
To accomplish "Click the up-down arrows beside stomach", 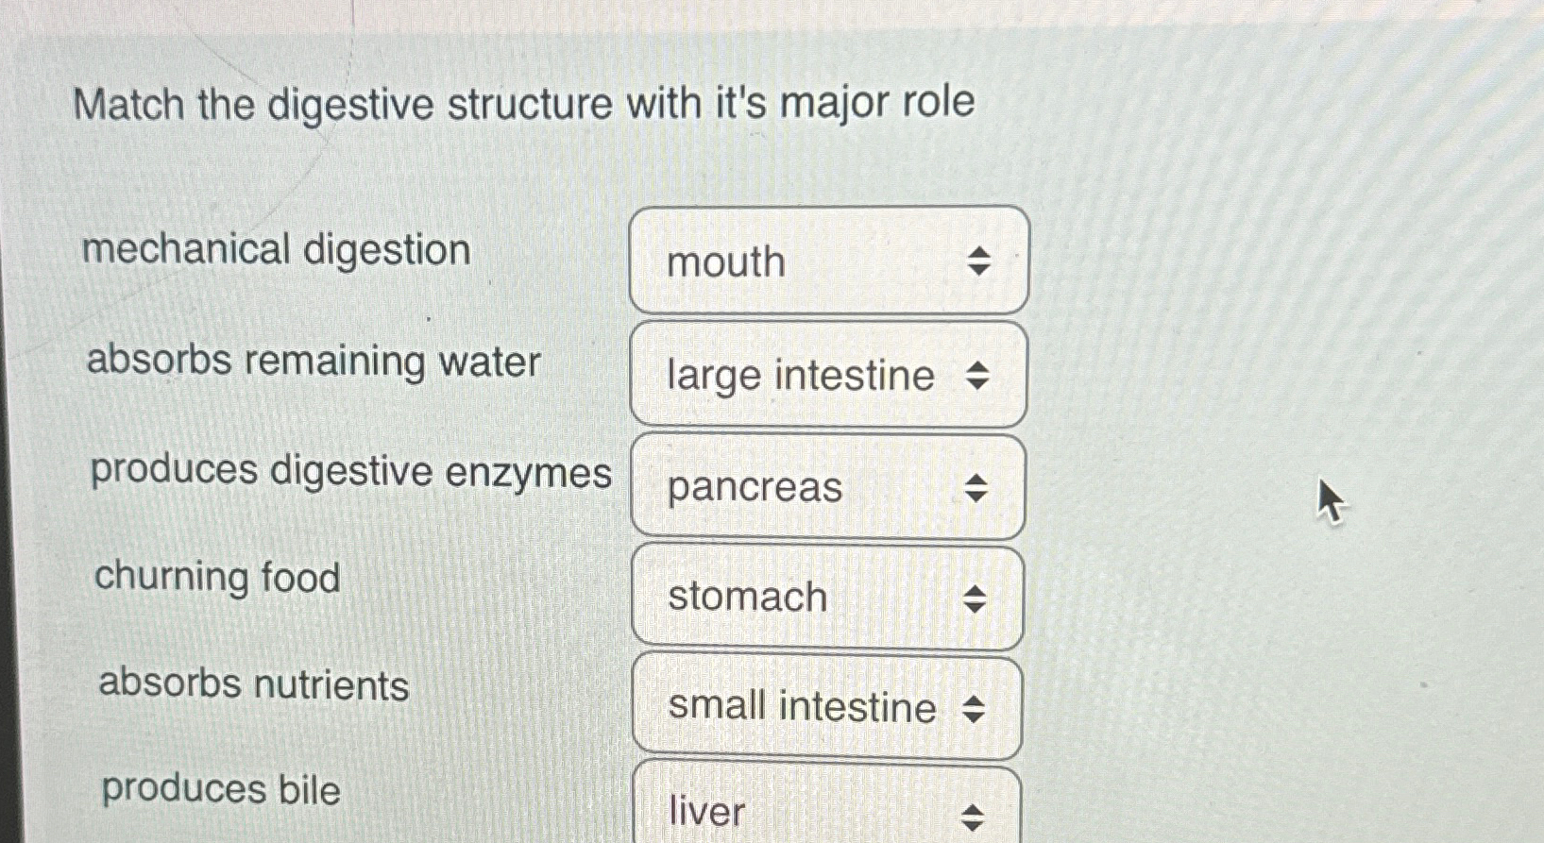I will (976, 599).
